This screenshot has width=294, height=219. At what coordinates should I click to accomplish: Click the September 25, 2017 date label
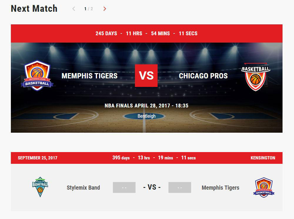[x=38, y=158]
